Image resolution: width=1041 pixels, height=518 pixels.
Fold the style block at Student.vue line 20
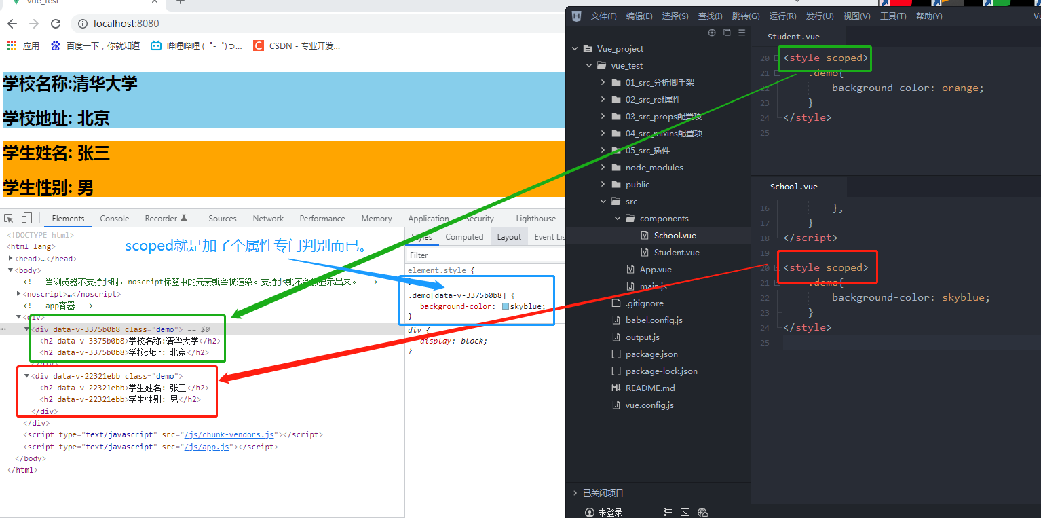(x=777, y=58)
